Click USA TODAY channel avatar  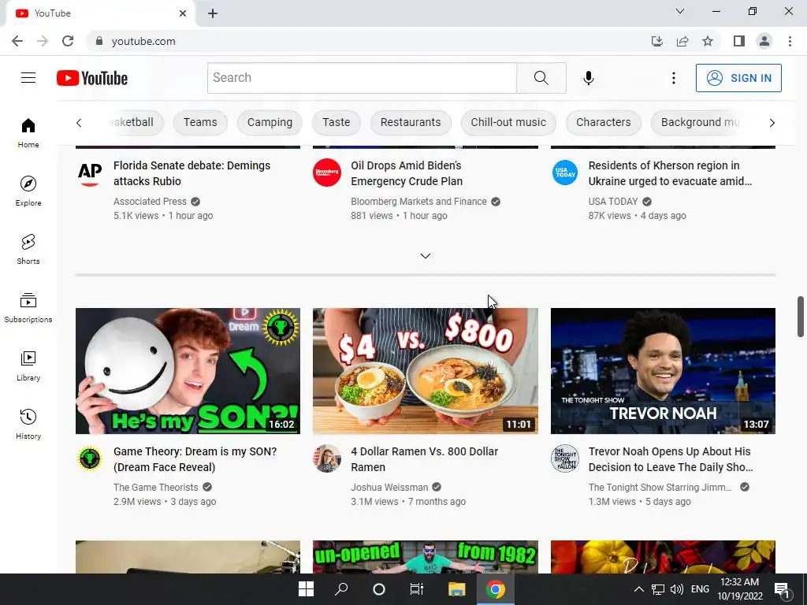tap(564, 173)
